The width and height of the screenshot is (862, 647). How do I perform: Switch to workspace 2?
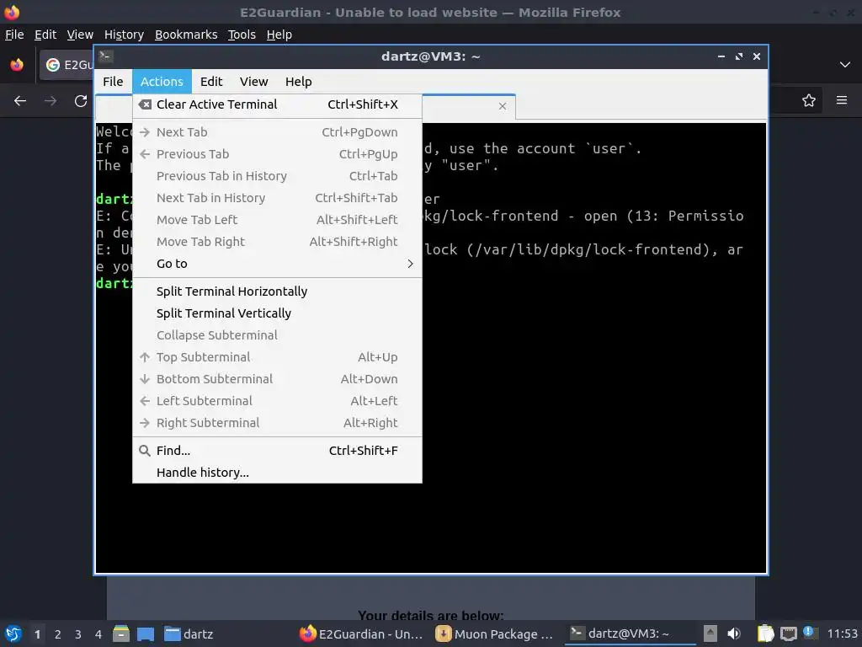58,634
